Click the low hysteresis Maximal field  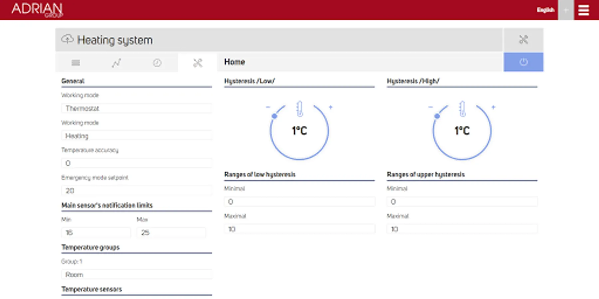299,229
